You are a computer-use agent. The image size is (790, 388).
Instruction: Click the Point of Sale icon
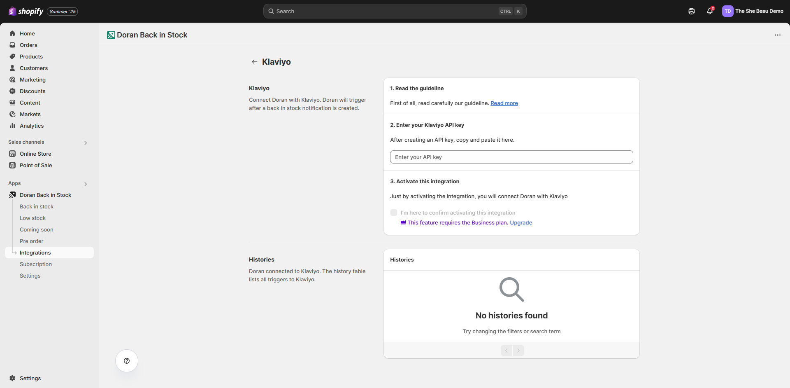tap(12, 165)
